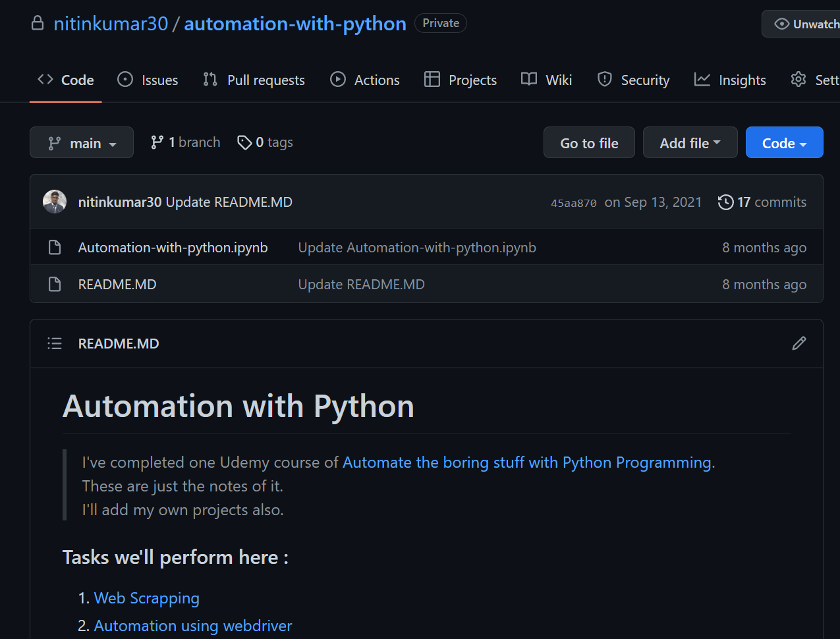Viewport: 840px width, 639px height.
Task: Open the Pull requests tab
Action: click(x=254, y=80)
